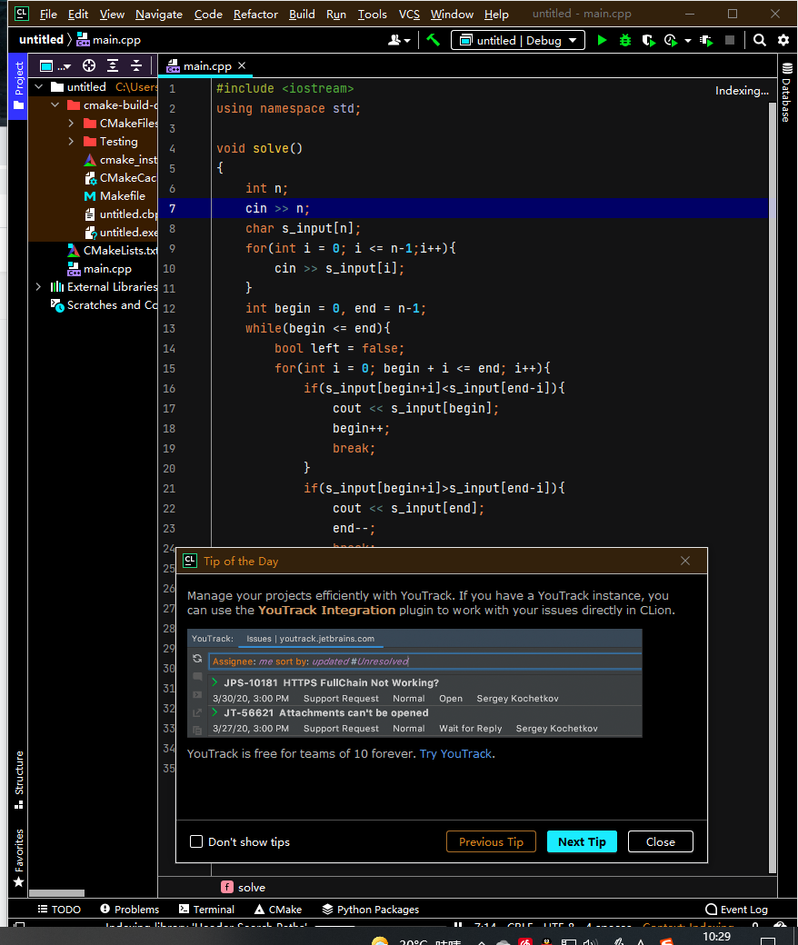Expand the Testing folder in Project
The height and width of the screenshot is (945, 798).
point(72,141)
